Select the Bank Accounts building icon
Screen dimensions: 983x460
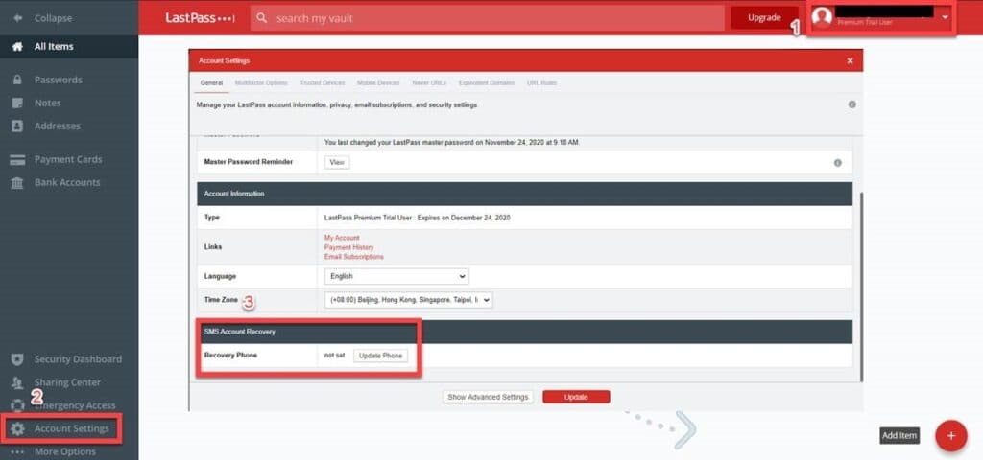(x=17, y=182)
